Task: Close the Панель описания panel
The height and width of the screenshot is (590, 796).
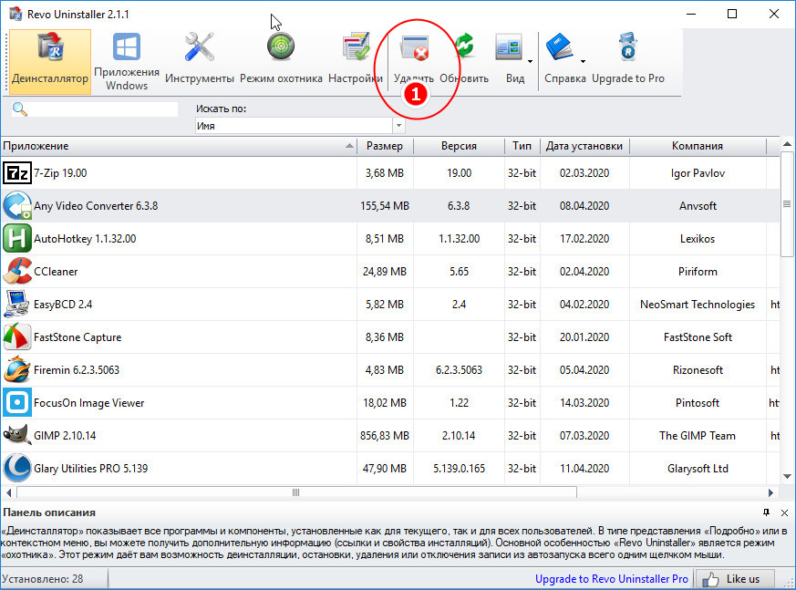Action: [x=784, y=512]
